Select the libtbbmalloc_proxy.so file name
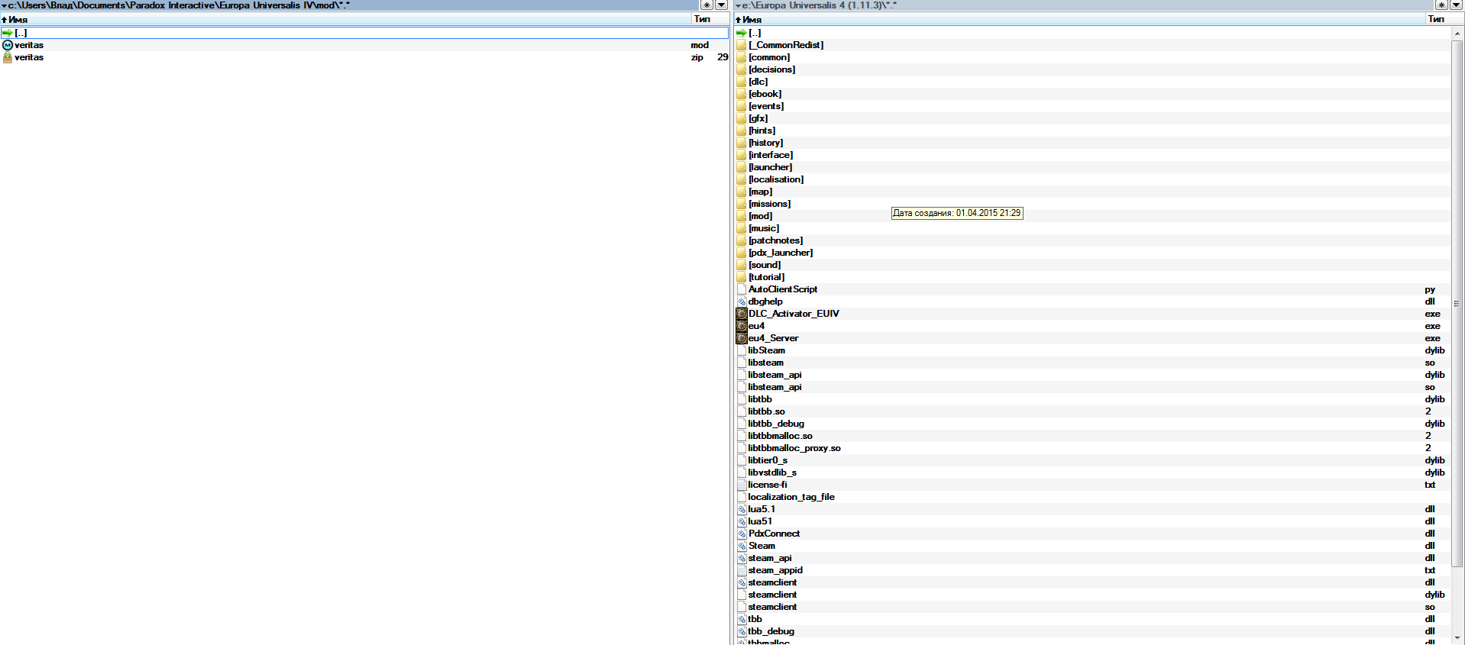 click(794, 448)
